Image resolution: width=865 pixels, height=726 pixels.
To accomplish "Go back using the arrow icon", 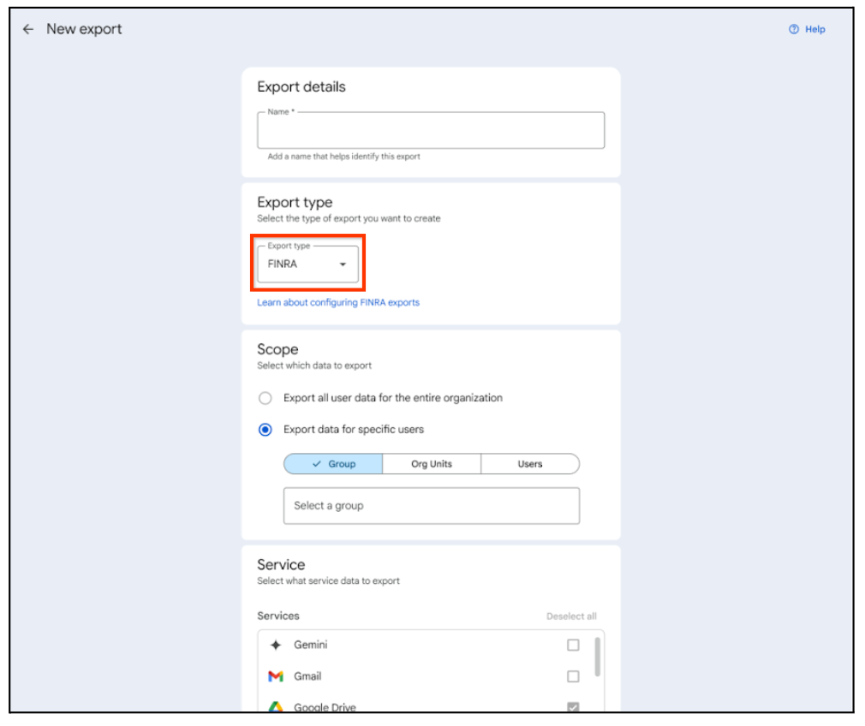I will click(x=27, y=29).
